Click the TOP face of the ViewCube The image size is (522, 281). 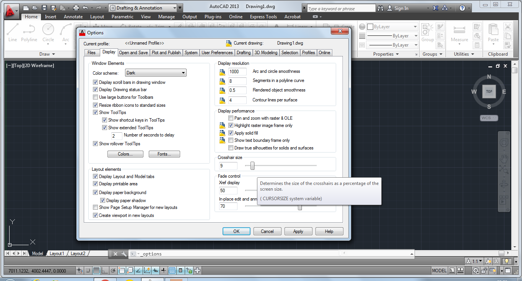coord(489,92)
